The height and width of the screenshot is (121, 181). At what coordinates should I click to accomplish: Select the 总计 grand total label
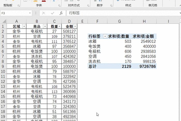click(x=97, y=66)
